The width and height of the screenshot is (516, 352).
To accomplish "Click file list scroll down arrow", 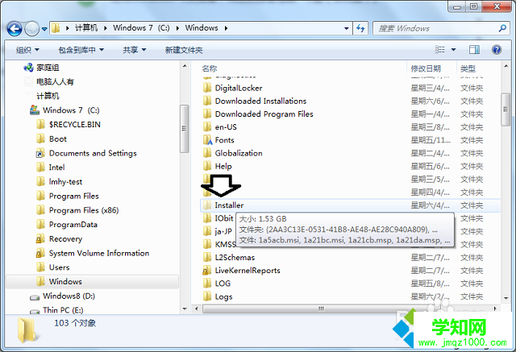I will 506,298.
